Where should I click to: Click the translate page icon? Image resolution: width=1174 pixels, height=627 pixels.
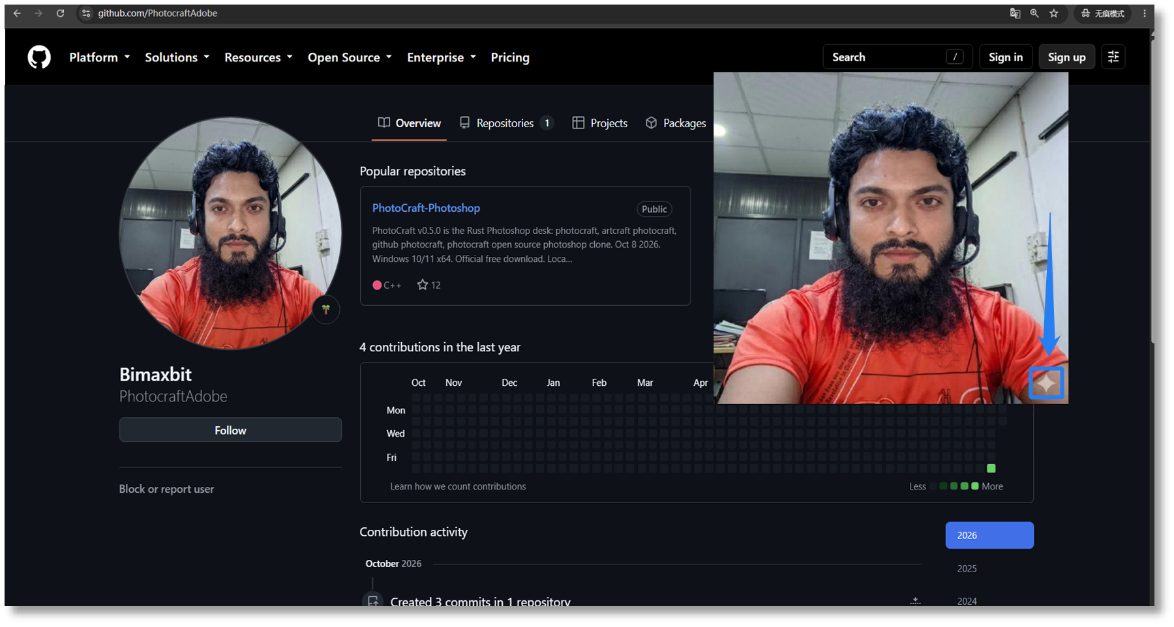point(1015,13)
